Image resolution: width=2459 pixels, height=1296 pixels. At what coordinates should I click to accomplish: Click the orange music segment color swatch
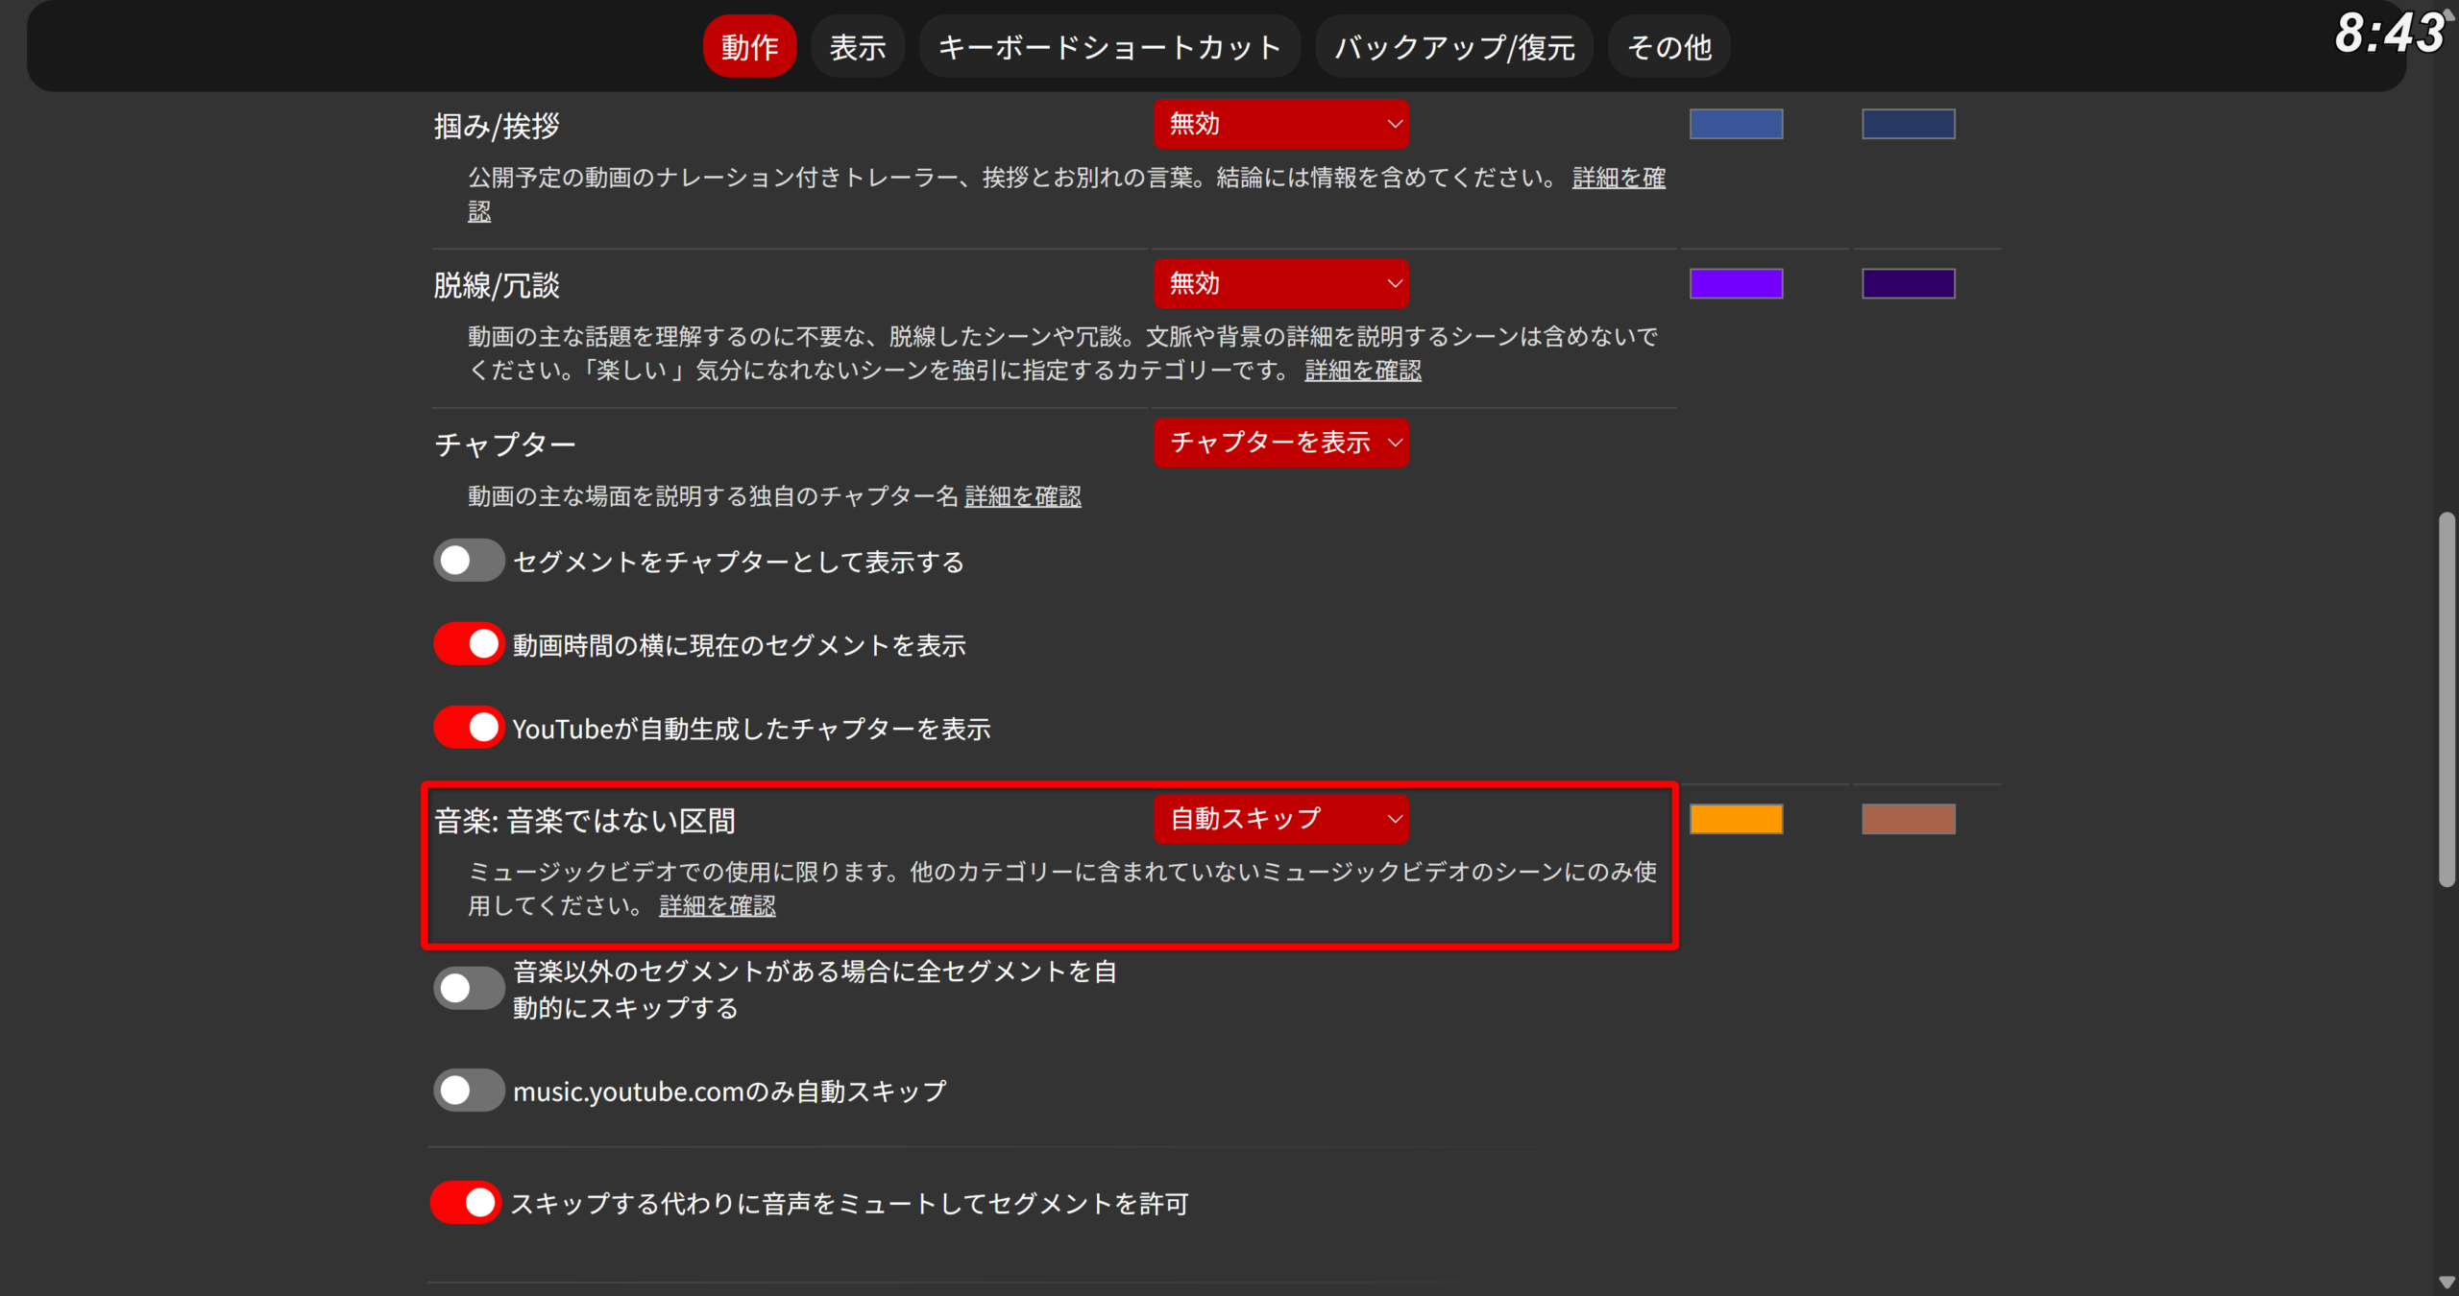pos(1736,819)
